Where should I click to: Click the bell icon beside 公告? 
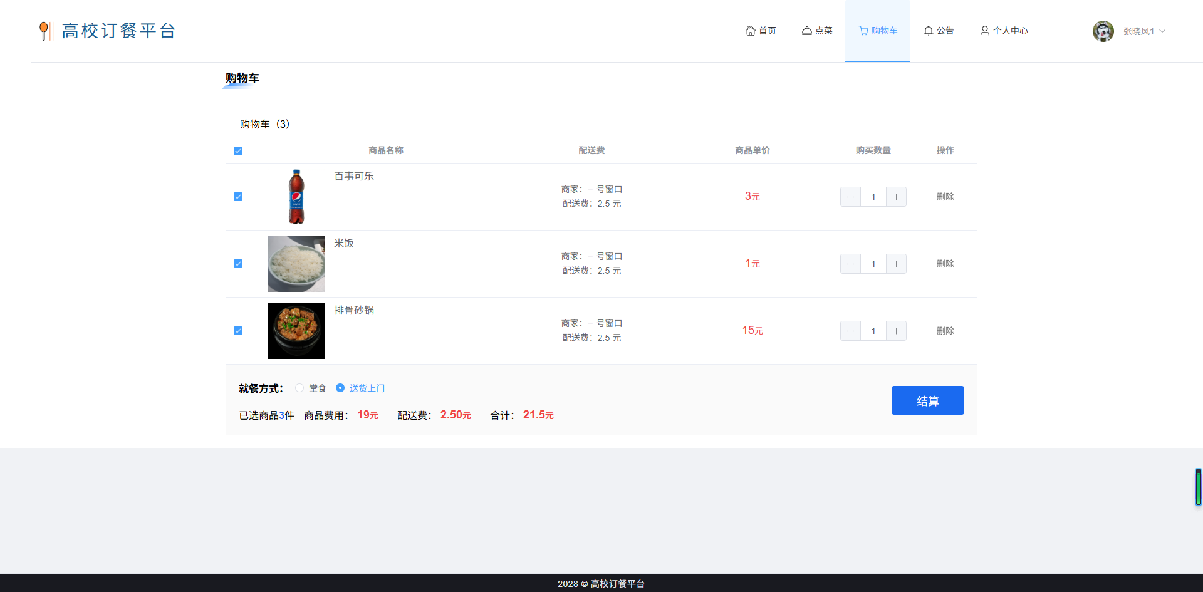pos(929,31)
